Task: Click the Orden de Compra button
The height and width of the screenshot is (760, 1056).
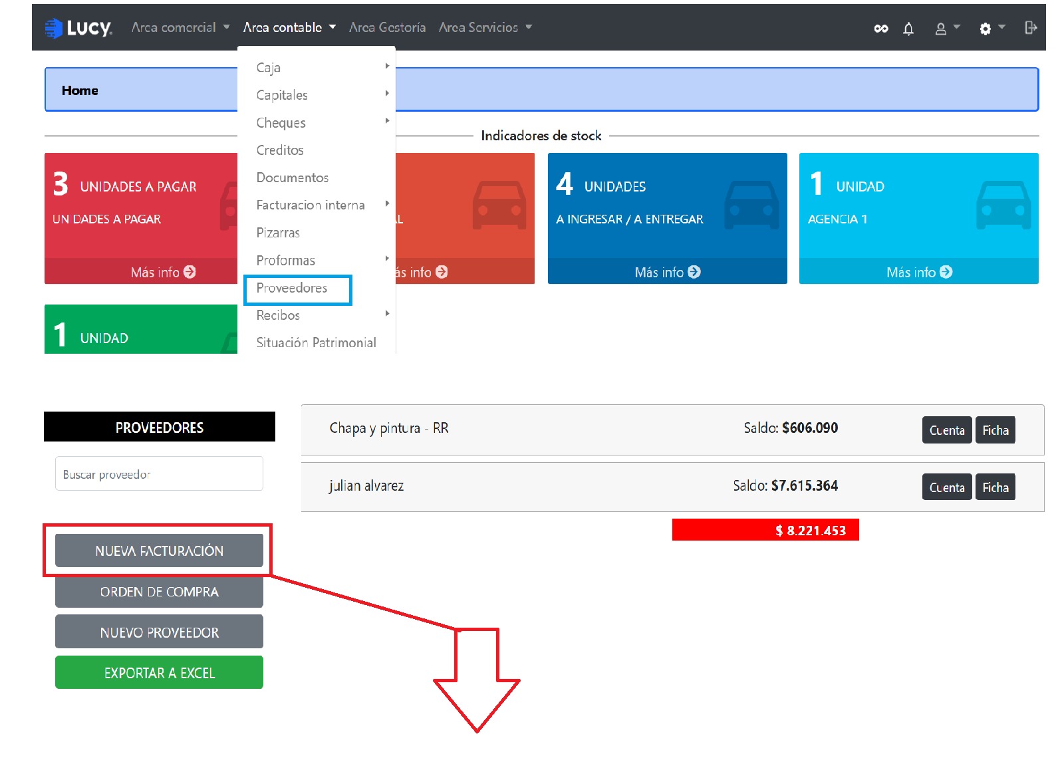Action: pos(159,592)
